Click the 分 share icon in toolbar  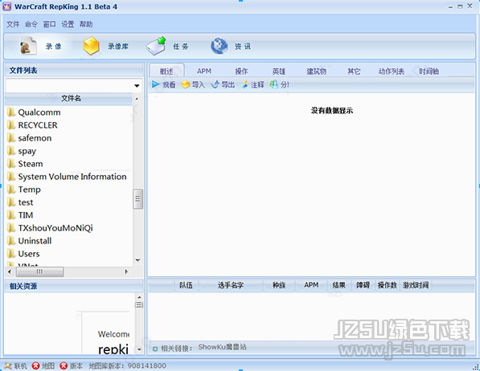273,84
